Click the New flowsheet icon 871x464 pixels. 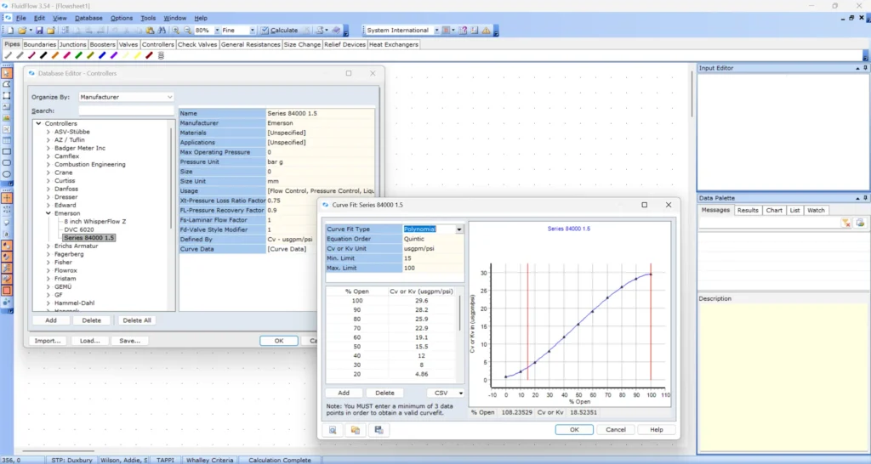click(x=9, y=31)
